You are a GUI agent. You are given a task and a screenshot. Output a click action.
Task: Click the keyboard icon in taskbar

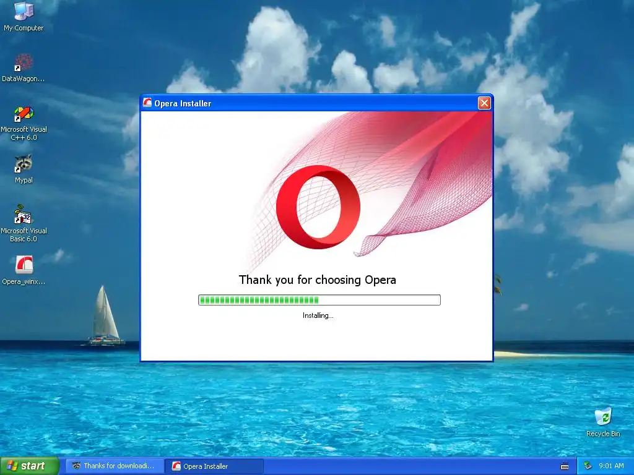(565, 466)
